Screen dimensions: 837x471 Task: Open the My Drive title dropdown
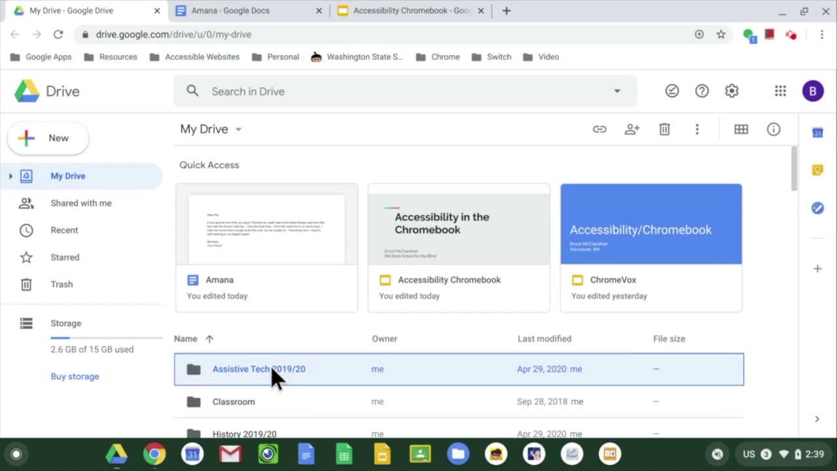[211, 130]
